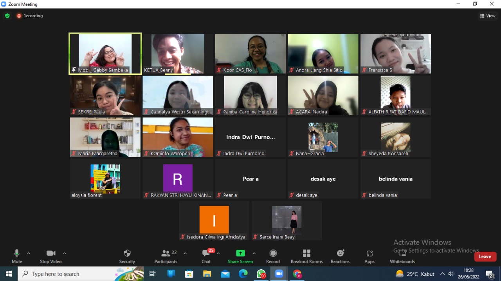Open the View layout menu
Viewport: 501px width, 281px height.
pyautogui.click(x=488, y=16)
